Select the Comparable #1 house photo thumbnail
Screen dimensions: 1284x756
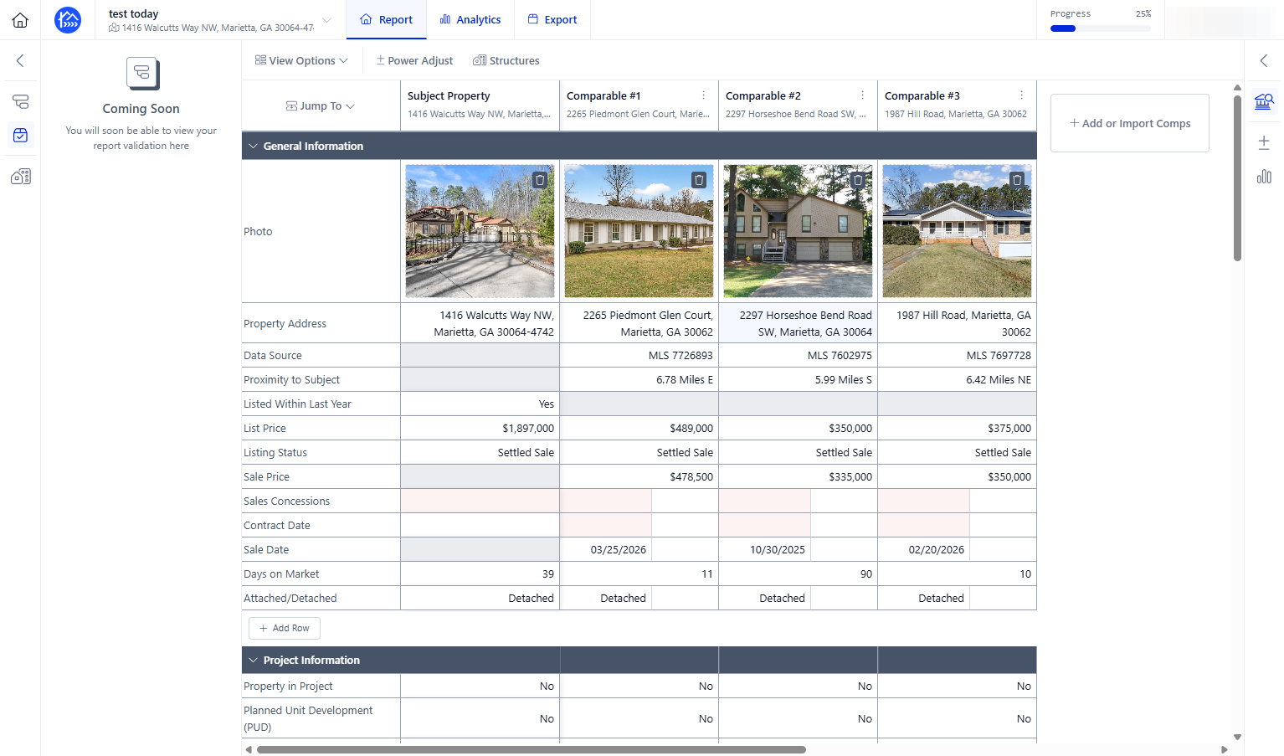[x=639, y=231]
